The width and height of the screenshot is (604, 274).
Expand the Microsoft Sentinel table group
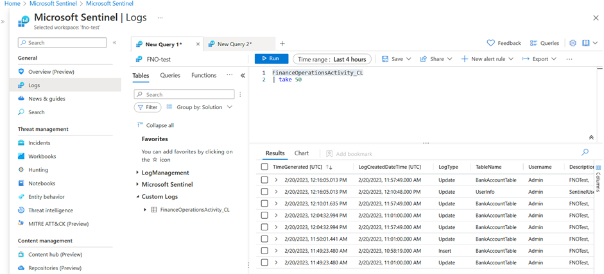click(x=137, y=184)
